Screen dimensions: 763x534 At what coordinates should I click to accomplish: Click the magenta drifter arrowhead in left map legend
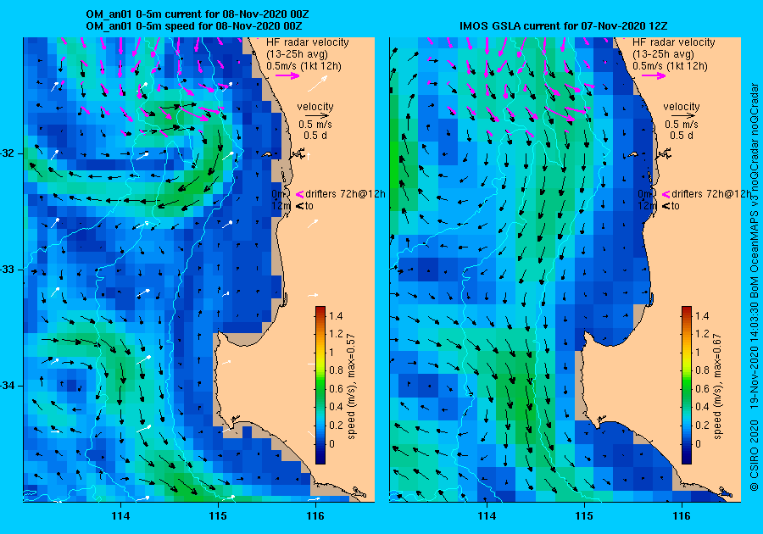tap(300, 194)
